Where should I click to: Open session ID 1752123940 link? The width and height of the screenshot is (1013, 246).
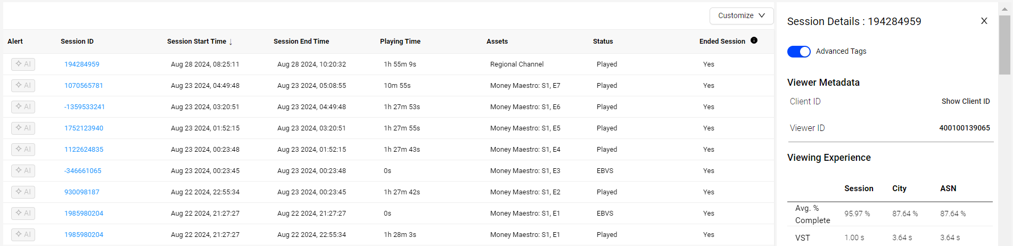click(84, 128)
